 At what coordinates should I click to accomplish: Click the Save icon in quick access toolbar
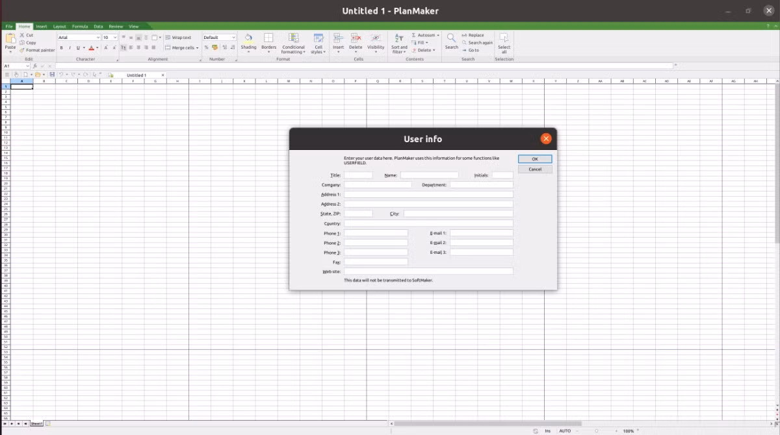tap(52, 75)
